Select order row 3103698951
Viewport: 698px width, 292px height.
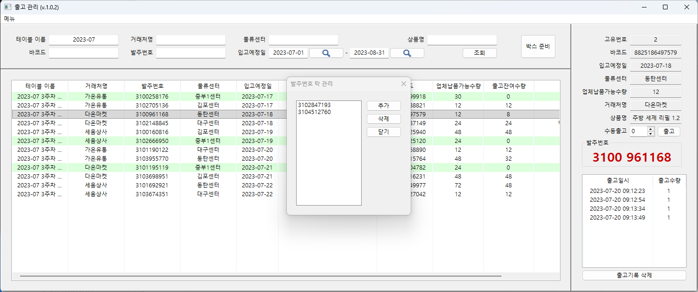pyautogui.click(x=286, y=176)
